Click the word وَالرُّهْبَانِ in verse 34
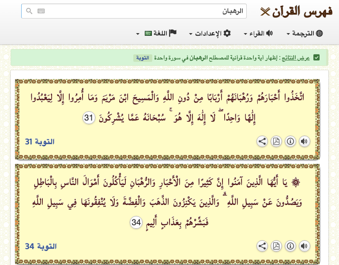This screenshot has height=265, width=339. (x=143, y=183)
